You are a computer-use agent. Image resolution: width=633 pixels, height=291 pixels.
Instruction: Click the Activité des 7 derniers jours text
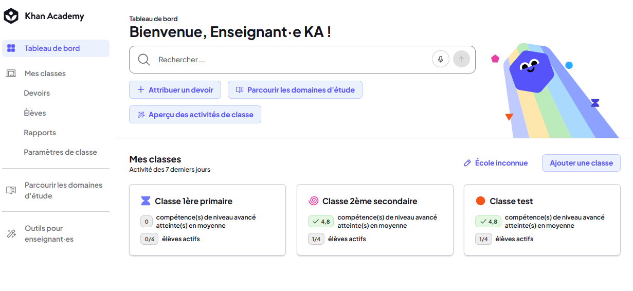pyautogui.click(x=170, y=170)
